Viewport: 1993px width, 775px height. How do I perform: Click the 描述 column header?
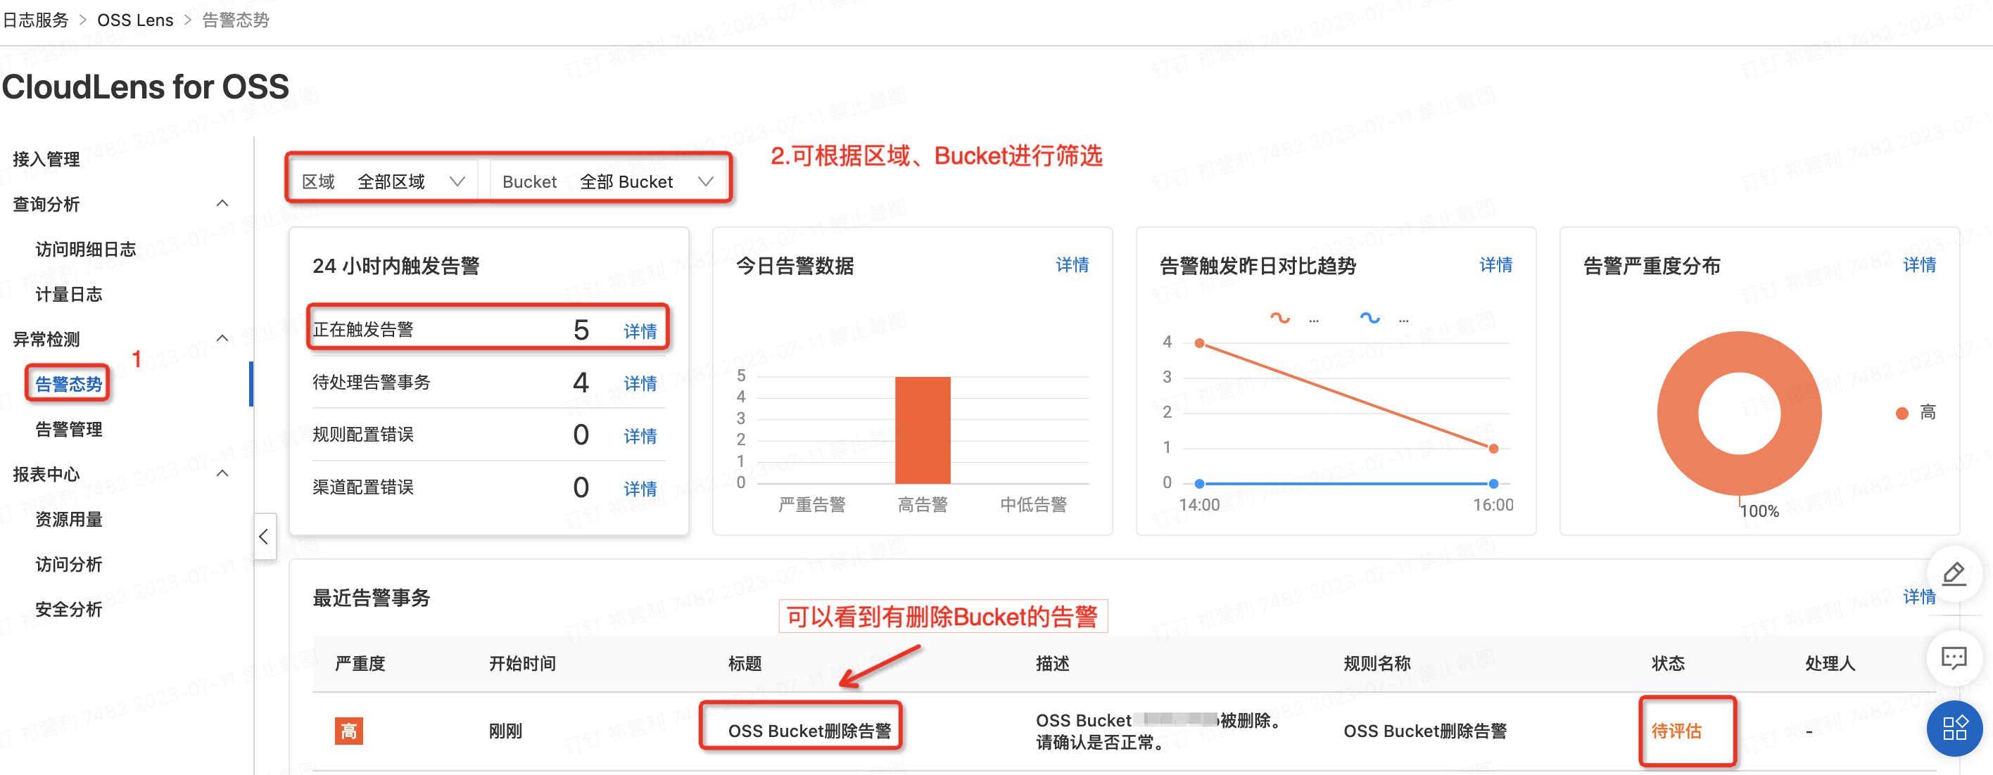1052,663
